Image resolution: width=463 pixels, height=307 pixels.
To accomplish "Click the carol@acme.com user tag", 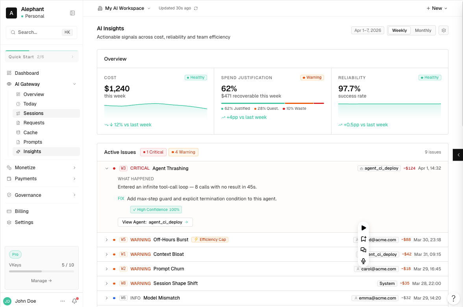I will point(376,269).
